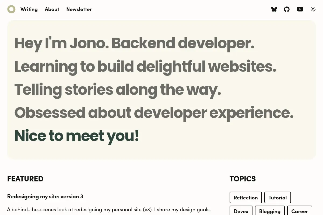This screenshot has width=323, height=215.
Task: Visit the GitHub profile icon
Action: (287, 9)
